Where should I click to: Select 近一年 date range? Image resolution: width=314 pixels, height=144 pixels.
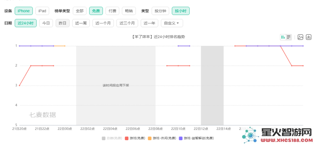click(149, 23)
